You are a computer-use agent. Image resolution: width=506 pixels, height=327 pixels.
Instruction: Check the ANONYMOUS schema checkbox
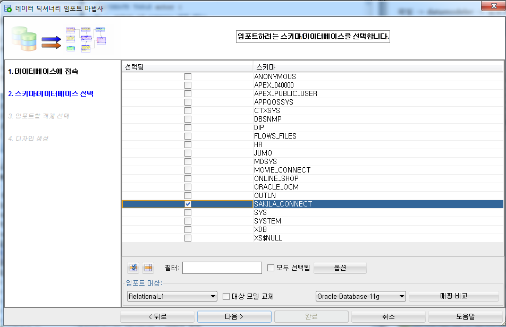point(188,76)
